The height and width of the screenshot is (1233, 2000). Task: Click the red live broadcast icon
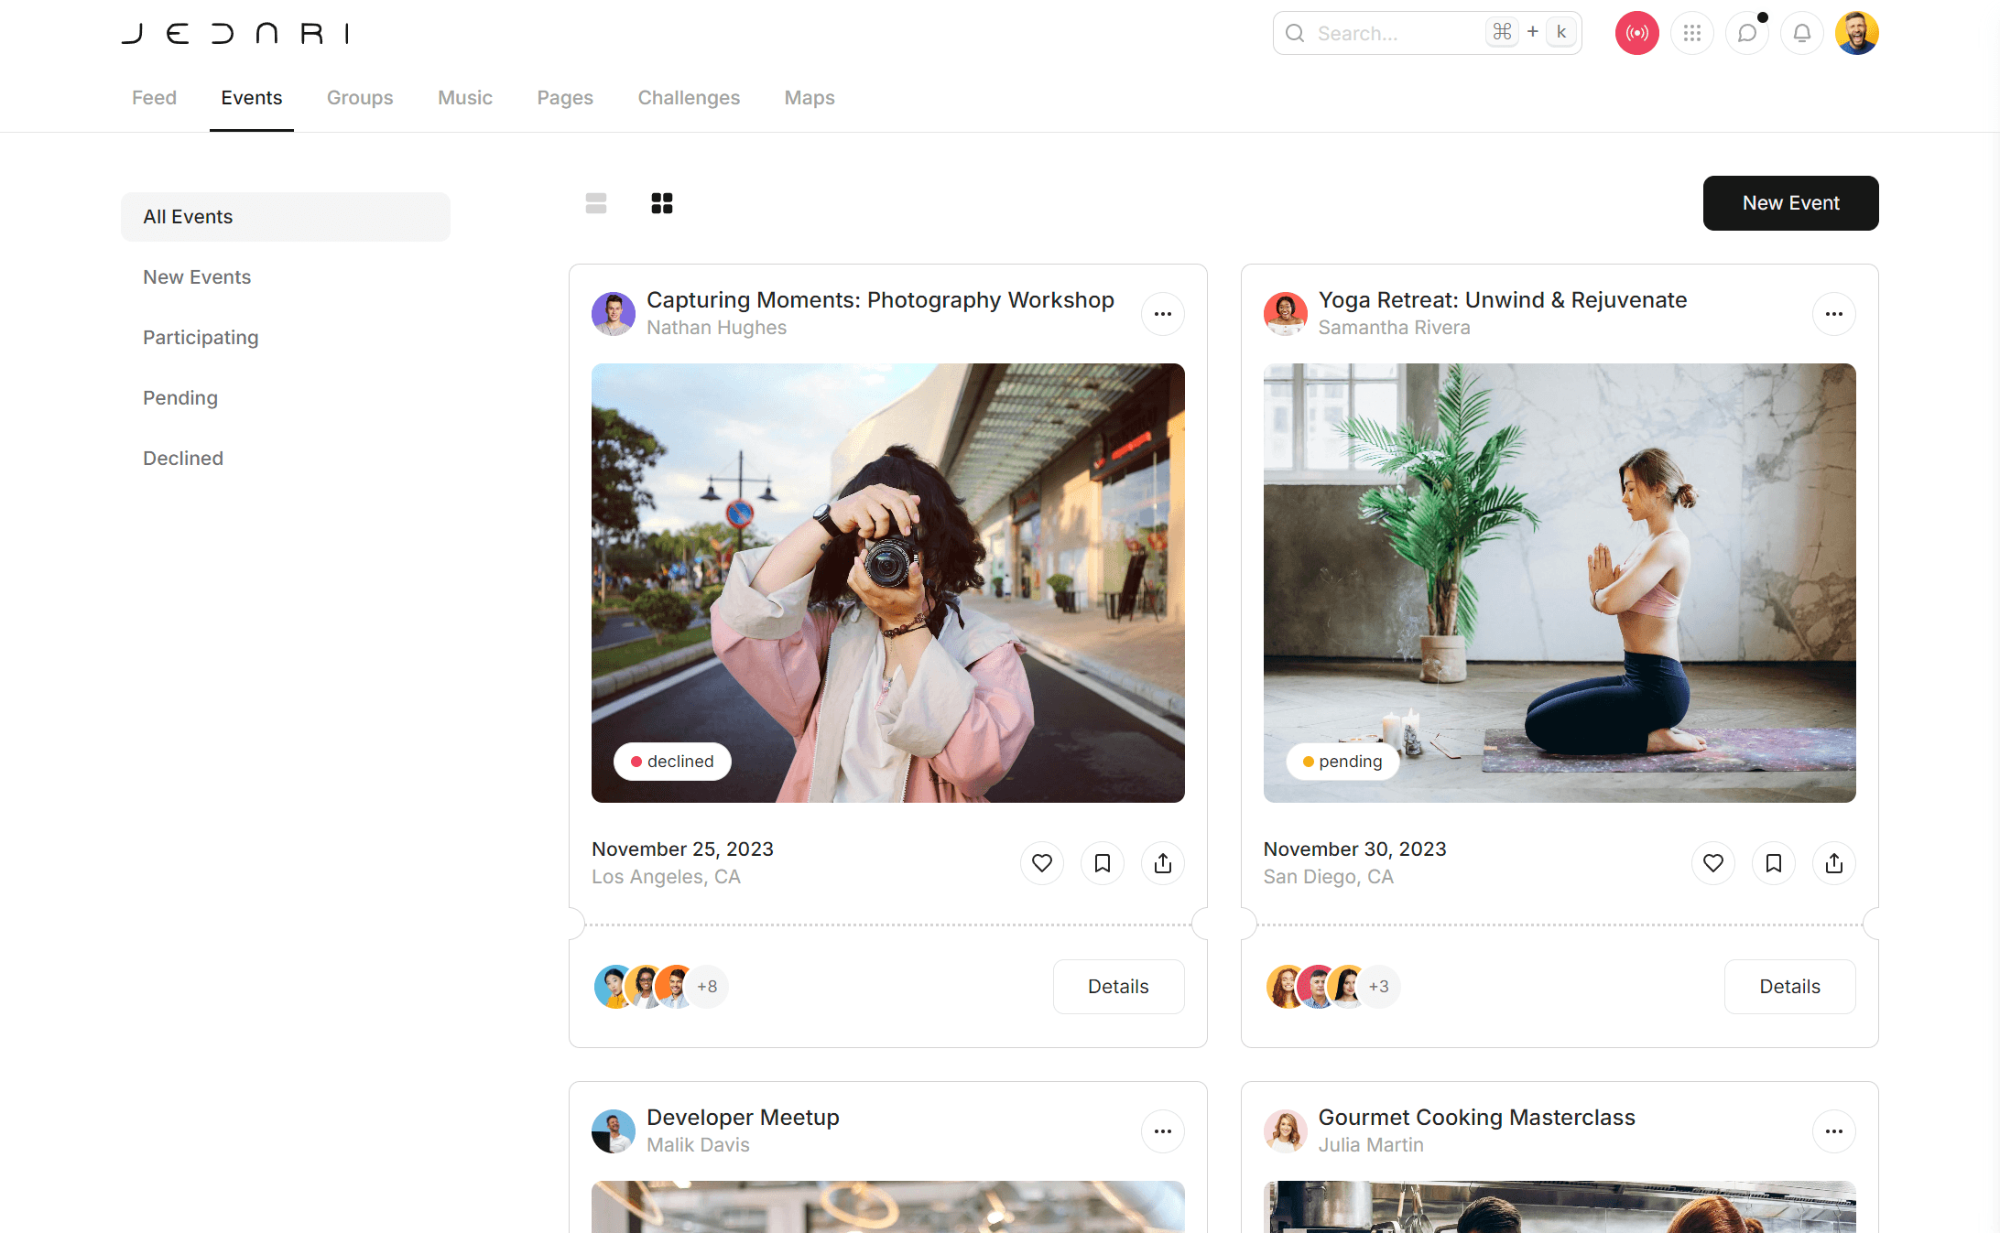pyautogui.click(x=1636, y=33)
